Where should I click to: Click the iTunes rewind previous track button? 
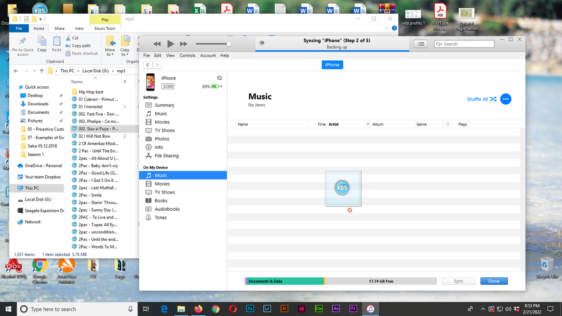pos(157,44)
